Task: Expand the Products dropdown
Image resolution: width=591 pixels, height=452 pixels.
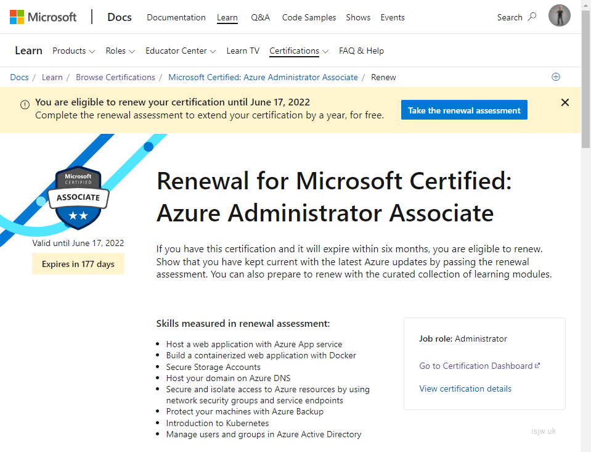Action: point(73,51)
